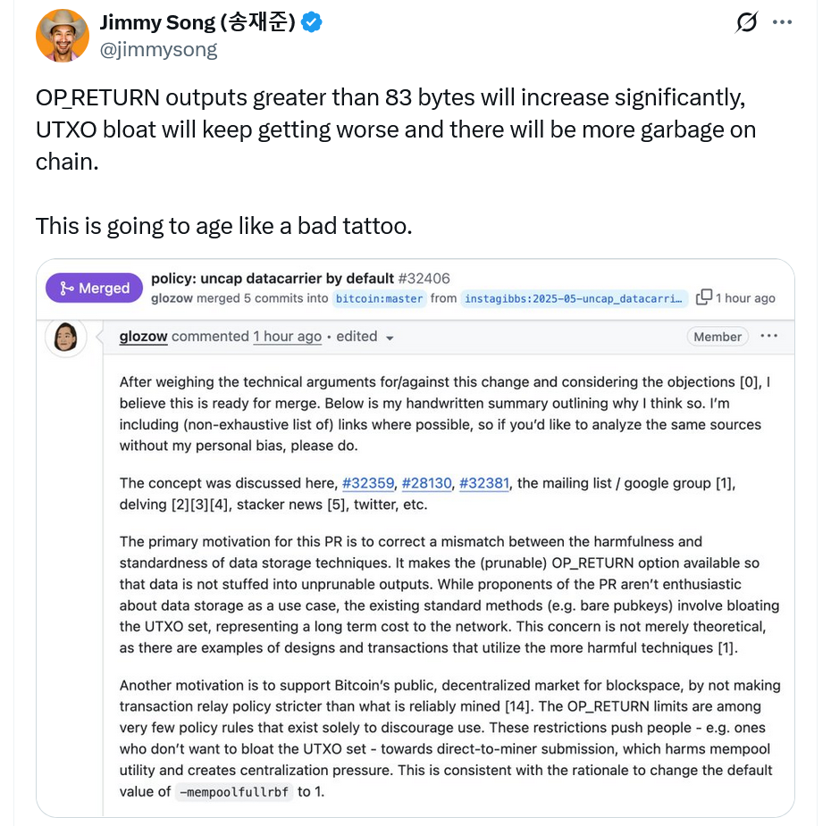The image size is (831, 826).
Task: Click the @jimmysong handle
Action: (x=158, y=49)
